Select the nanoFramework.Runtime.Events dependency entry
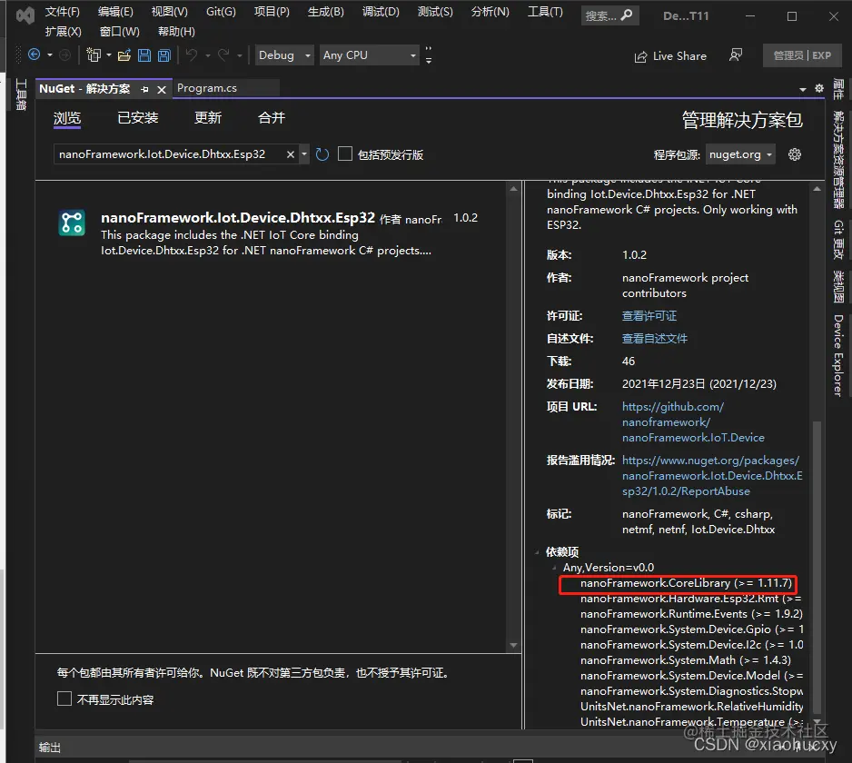 click(691, 613)
